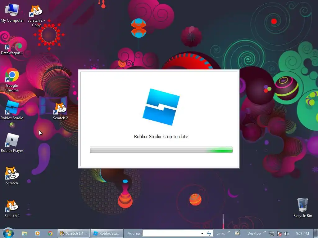The height and width of the screenshot is (238, 318).
Task: Click the Show desktop strip
Action: point(316,233)
